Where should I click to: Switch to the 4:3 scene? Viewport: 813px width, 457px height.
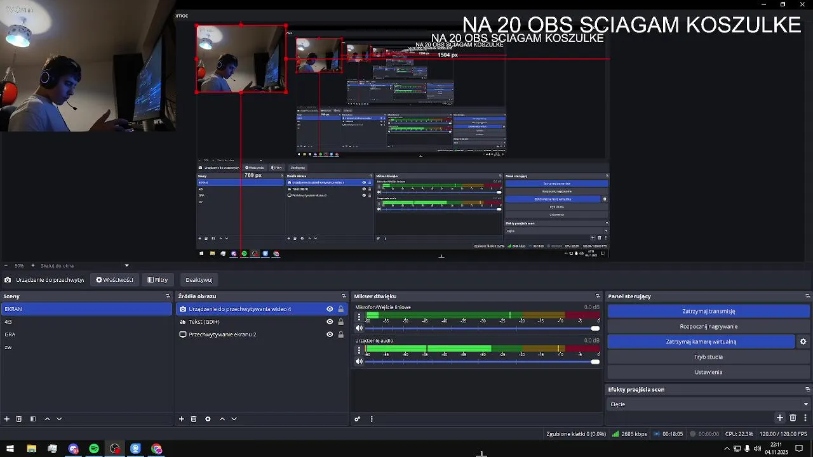click(x=86, y=322)
